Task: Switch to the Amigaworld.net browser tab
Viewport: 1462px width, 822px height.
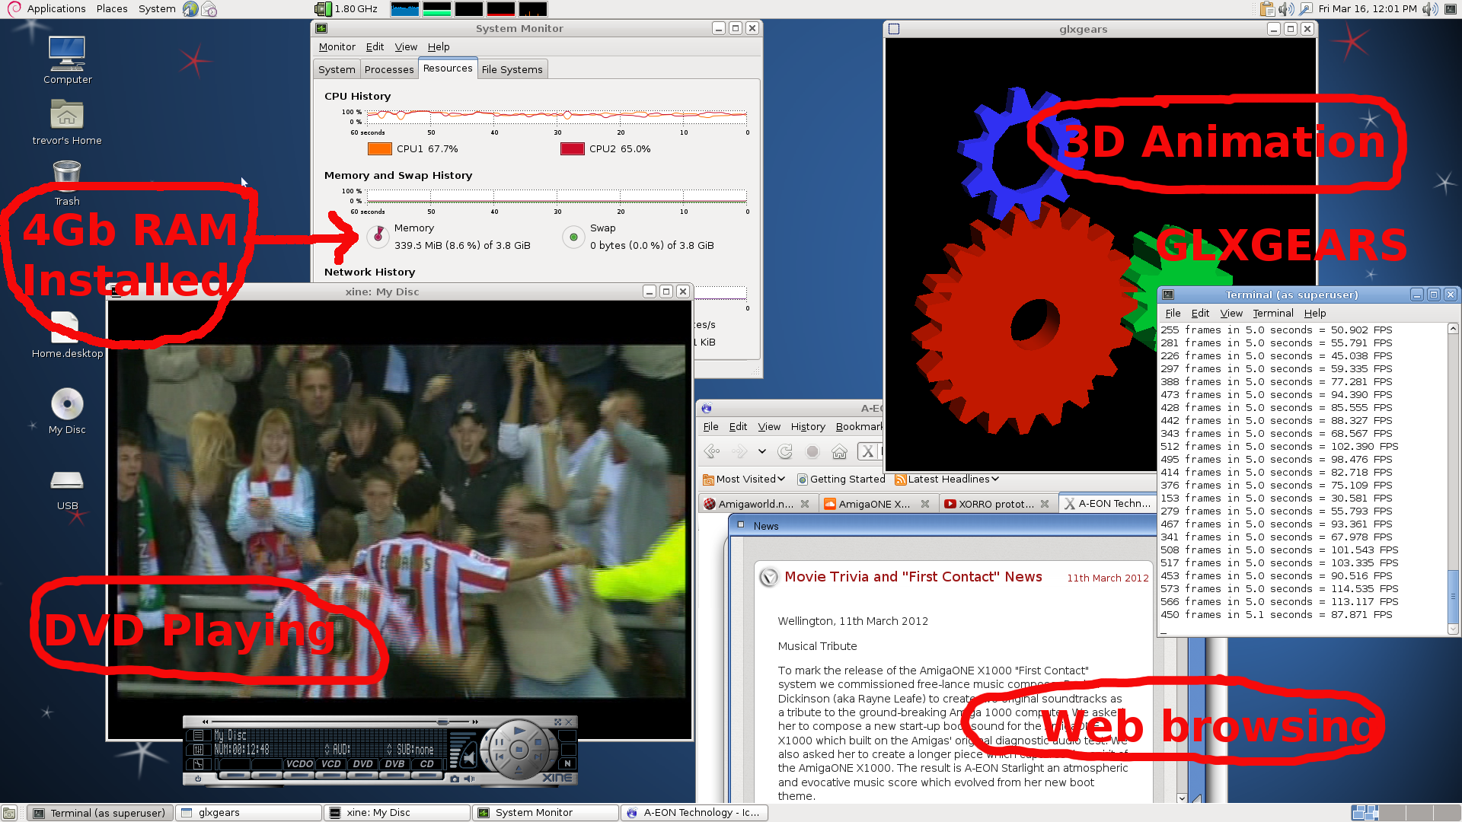Action: 755,504
